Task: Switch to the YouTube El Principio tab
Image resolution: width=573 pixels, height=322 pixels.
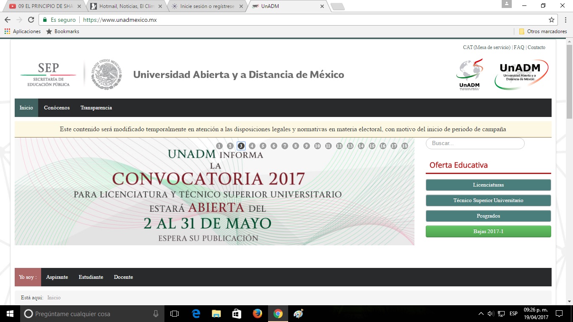Action: point(43,6)
